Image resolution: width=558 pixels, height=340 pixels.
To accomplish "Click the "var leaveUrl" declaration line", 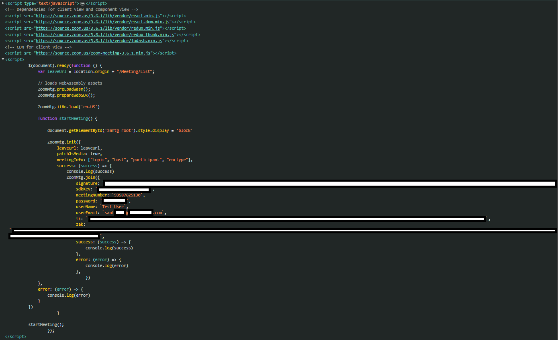I will pyautogui.click(x=96, y=71).
